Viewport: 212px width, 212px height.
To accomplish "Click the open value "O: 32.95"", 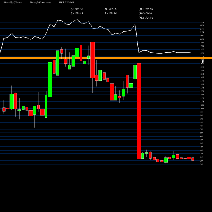I will 77,9.
